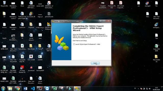Select the Software full patch Update document
This screenshot has width=163, height=91.
pyautogui.click(x=22, y=15)
